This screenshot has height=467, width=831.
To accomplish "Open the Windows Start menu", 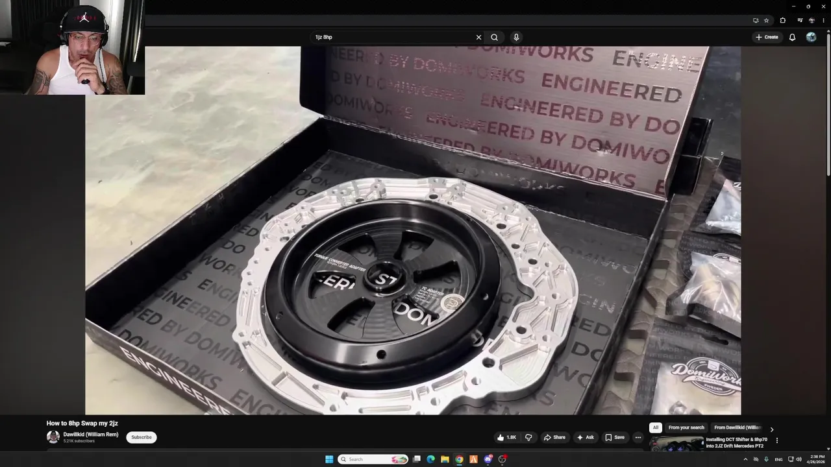I will [x=329, y=459].
